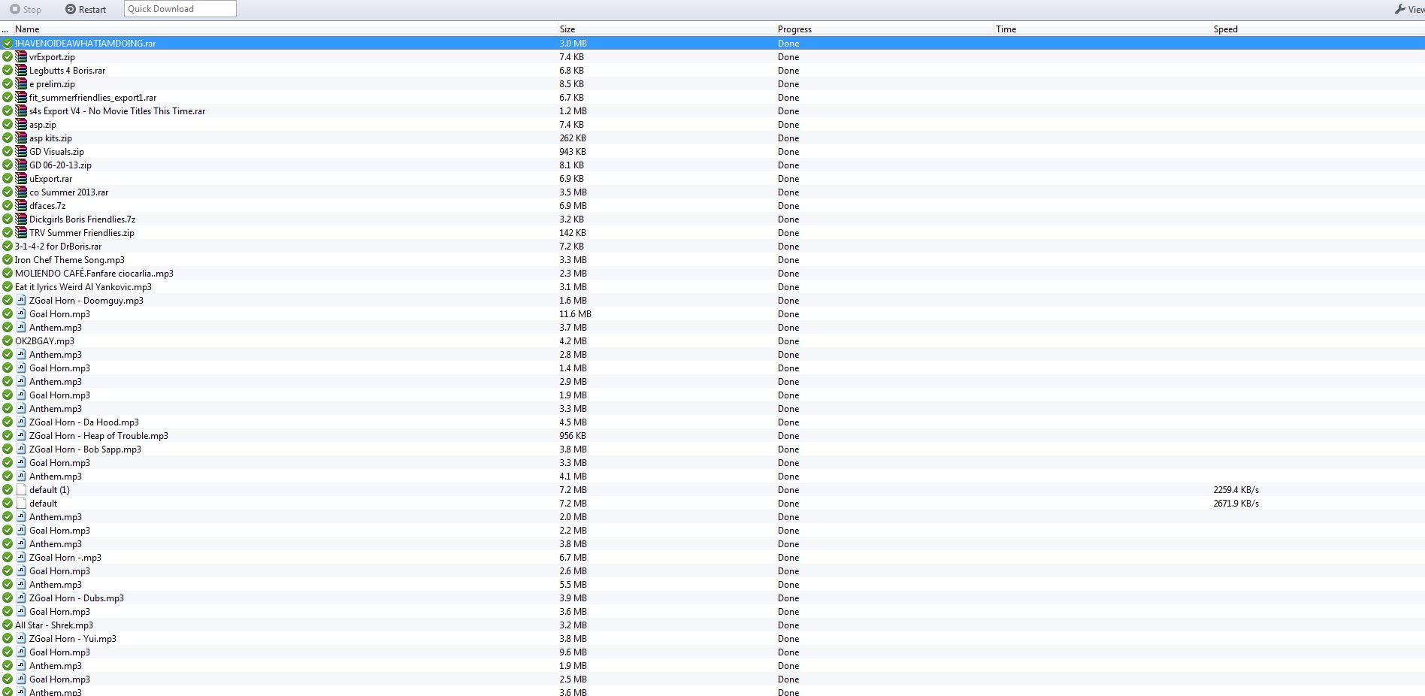Click the 943 KB size cell

(x=573, y=152)
